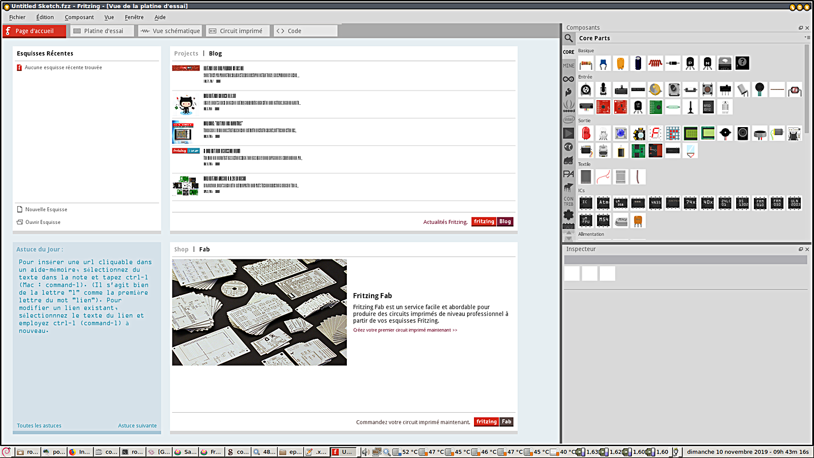The image size is (814, 458).
Task: Choose the ULN2003 IC part
Action: point(795,203)
